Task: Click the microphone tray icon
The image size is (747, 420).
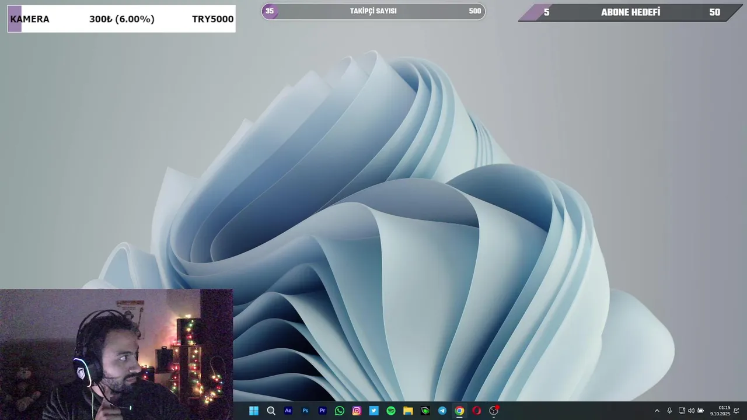Action: tap(669, 411)
